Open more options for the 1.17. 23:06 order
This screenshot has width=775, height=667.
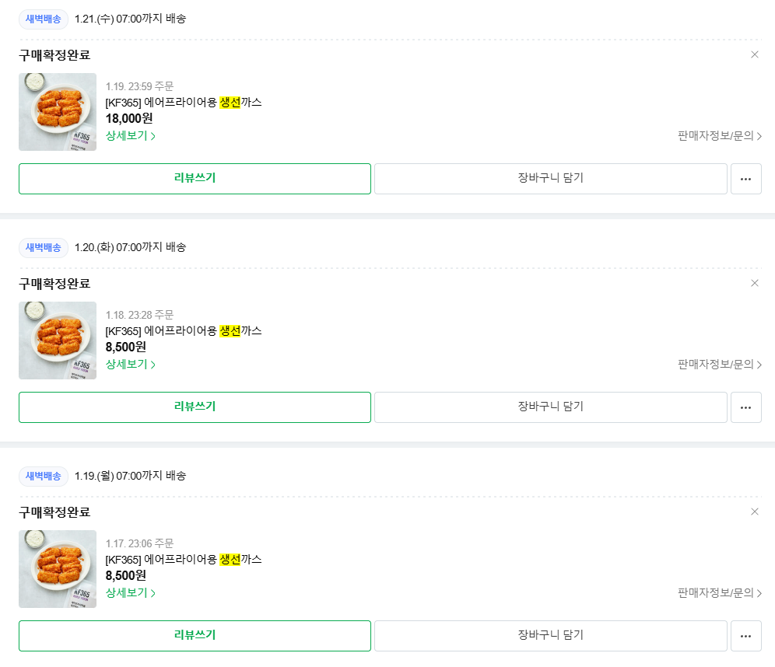point(745,636)
